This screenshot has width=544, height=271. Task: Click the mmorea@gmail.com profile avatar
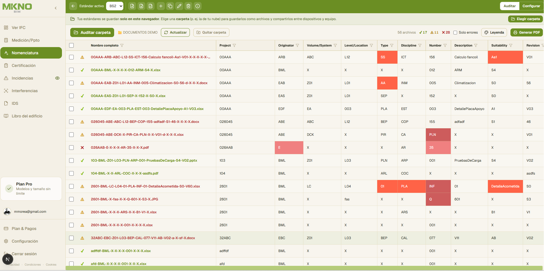[x=7, y=212]
